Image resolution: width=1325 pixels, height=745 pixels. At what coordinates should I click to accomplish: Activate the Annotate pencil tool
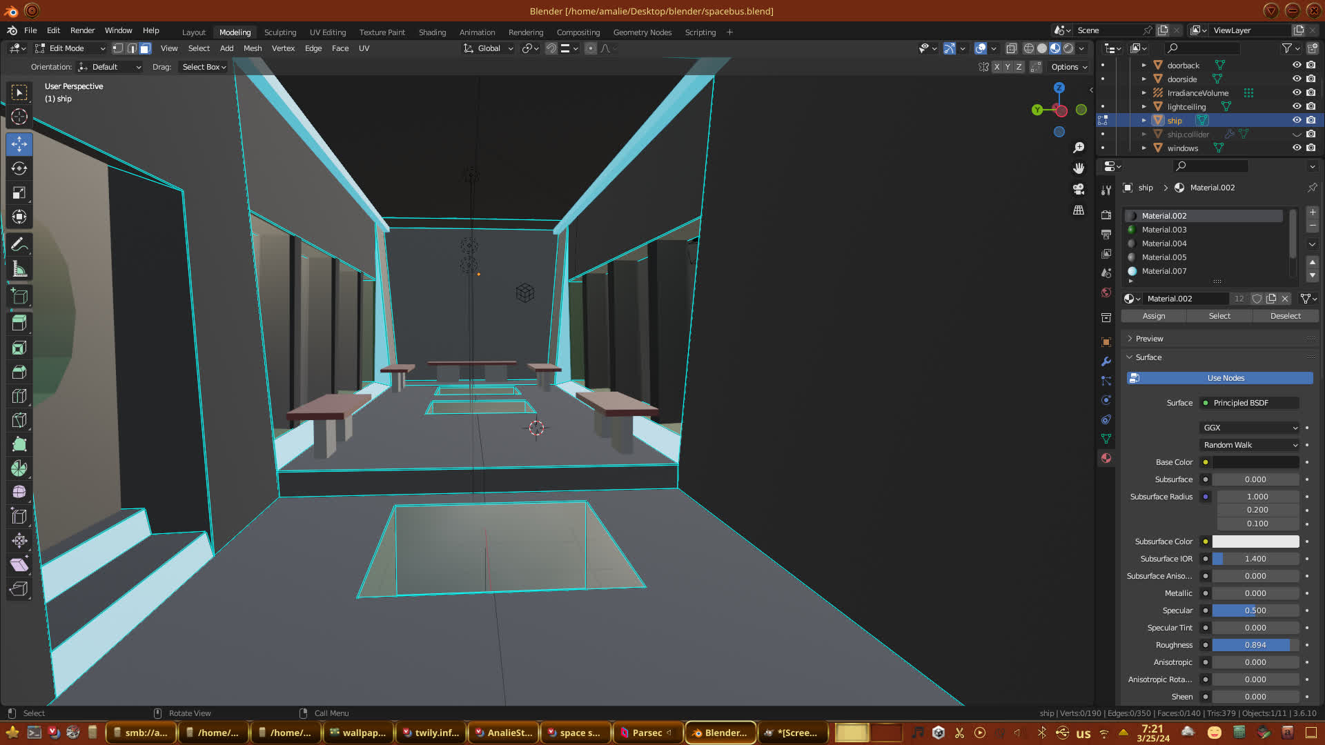click(x=19, y=244)
